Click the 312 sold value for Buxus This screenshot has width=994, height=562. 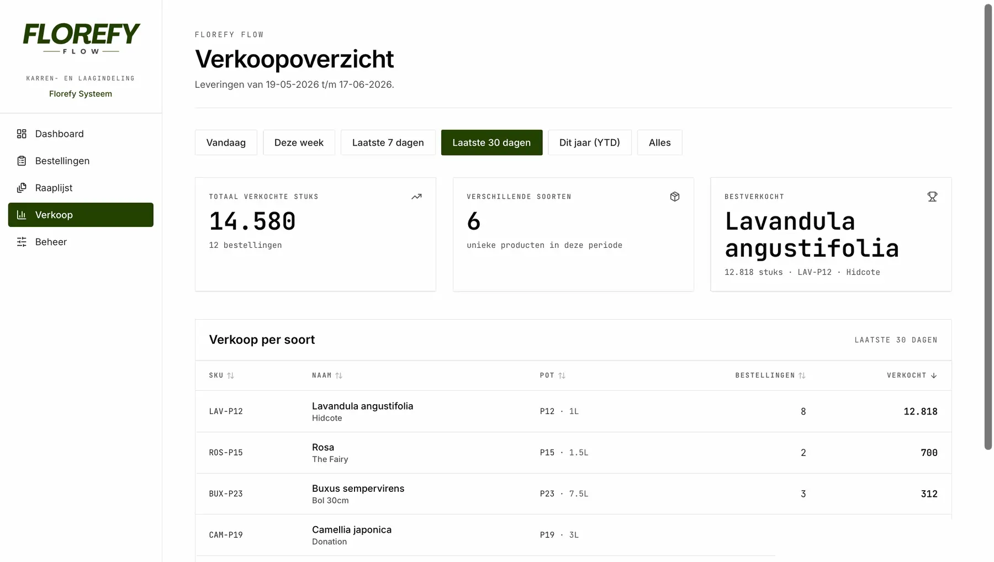coord(929,494)
